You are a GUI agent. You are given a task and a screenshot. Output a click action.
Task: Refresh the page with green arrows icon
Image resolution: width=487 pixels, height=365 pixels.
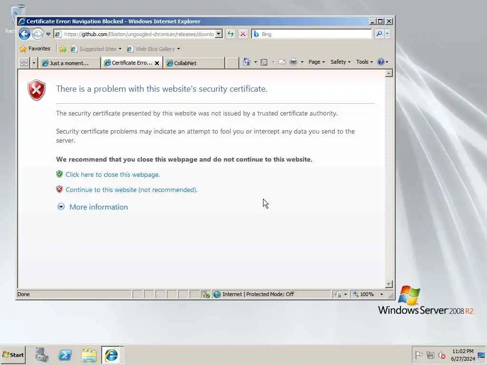[x=231, y=34]
